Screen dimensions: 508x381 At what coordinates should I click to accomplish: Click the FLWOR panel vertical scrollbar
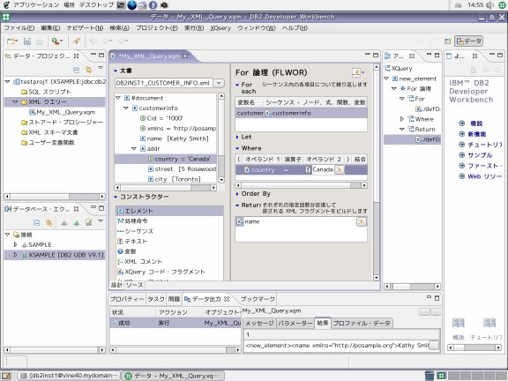[376, 172]
